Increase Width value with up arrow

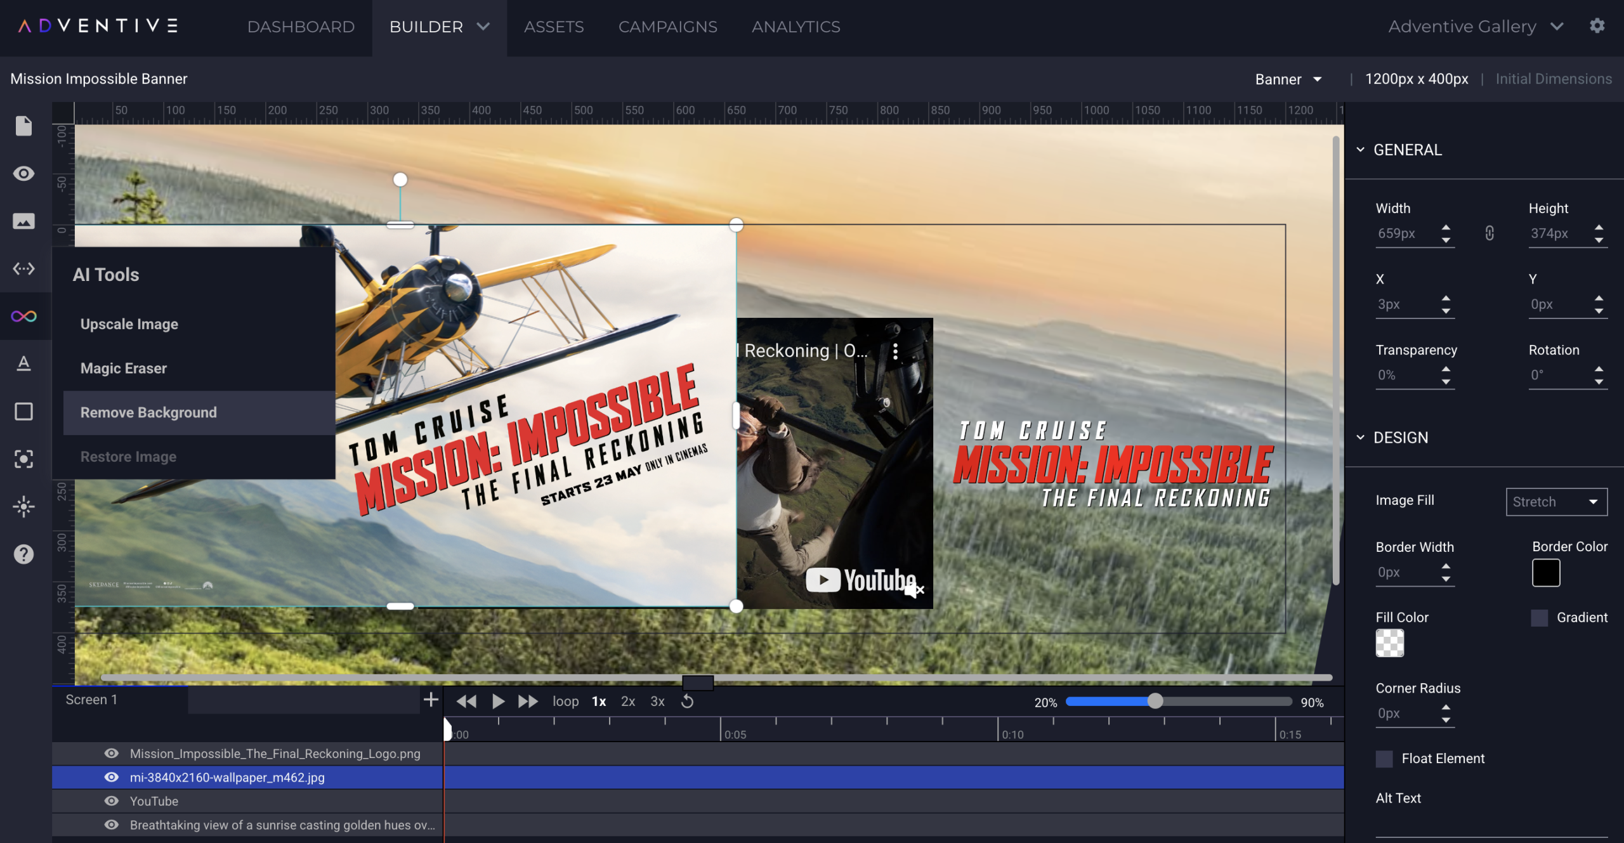[x=1446, y=227]
